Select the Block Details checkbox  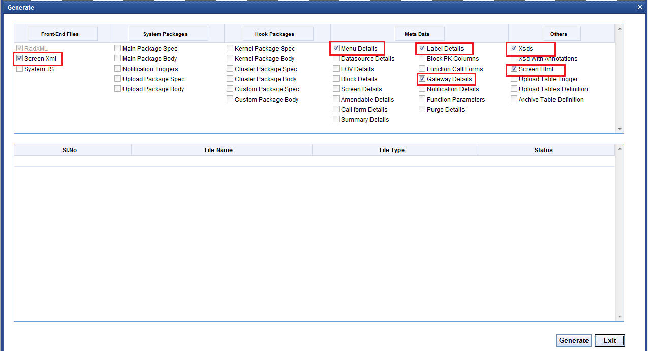click(336, 79)
